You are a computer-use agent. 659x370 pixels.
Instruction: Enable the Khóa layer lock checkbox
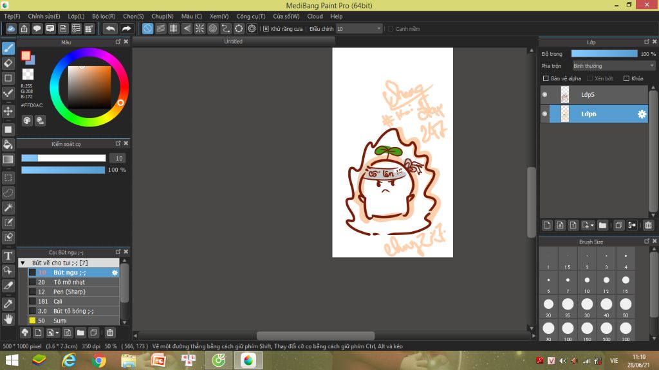(x=626, y=78)
